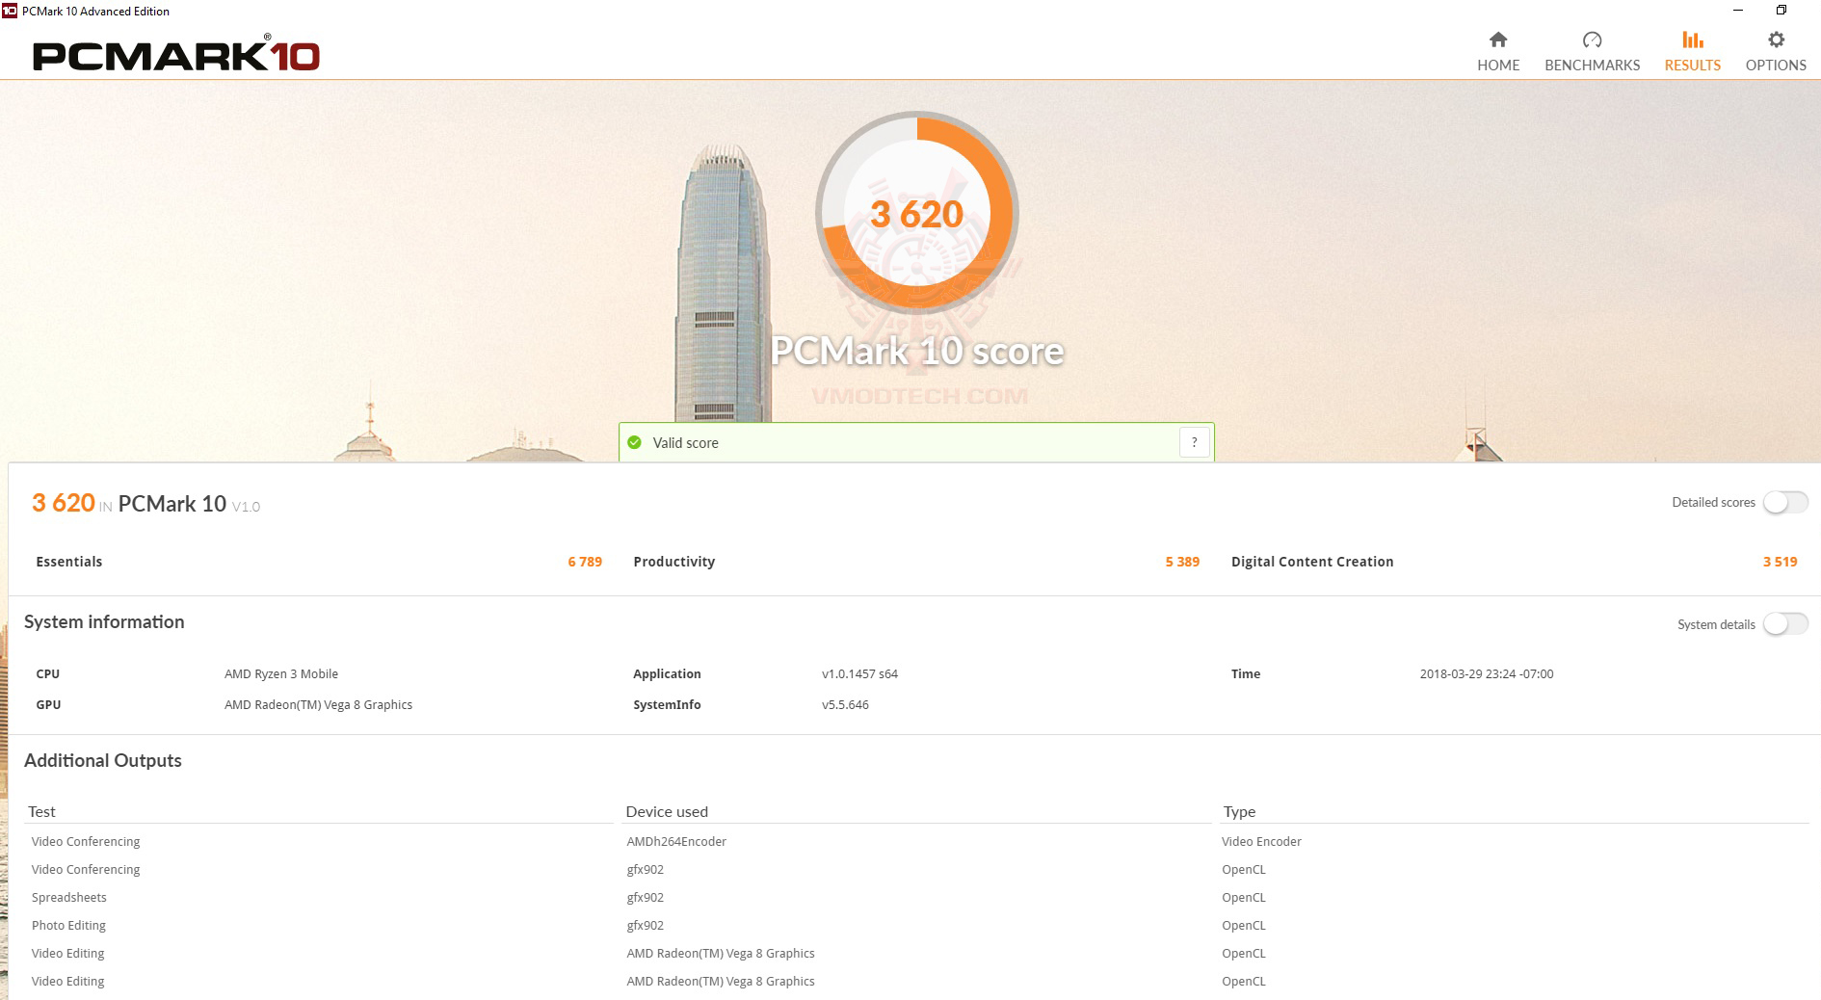Click the 3 620 in PCMark 10 heading
This screenshot has height=1000, width=1821.
(145, 503)
